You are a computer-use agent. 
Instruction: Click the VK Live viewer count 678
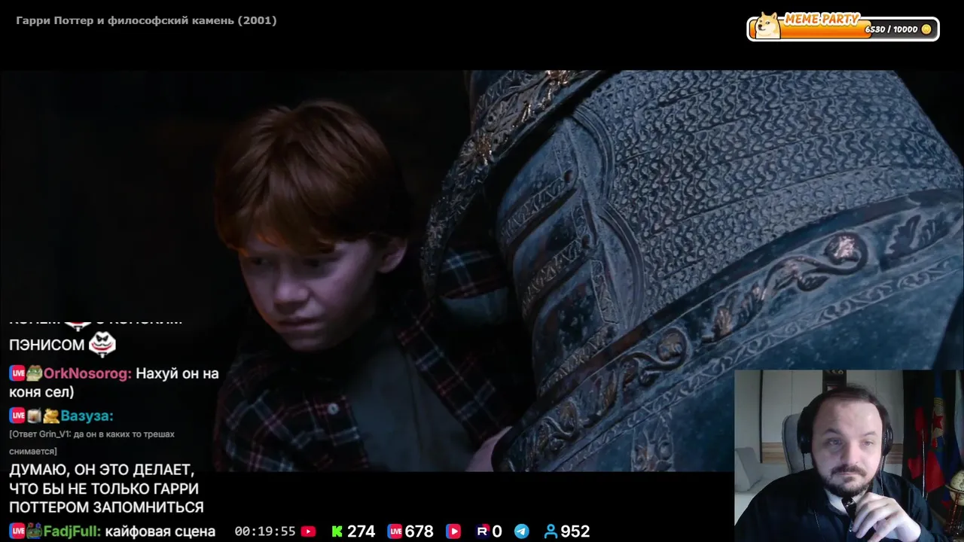pyautogui.click(x=419, y=531)
